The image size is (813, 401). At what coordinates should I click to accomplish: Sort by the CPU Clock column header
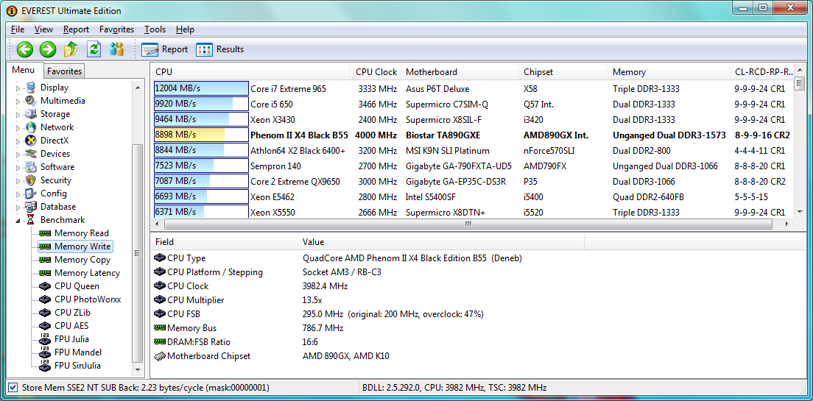pyautogui.click(x=376, y=72)
